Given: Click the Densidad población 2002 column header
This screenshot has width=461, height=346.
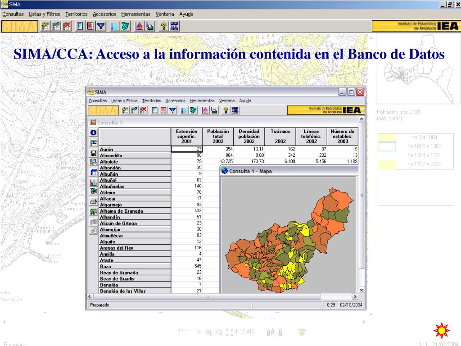Looking at the screenshot, I should [249, 136].
